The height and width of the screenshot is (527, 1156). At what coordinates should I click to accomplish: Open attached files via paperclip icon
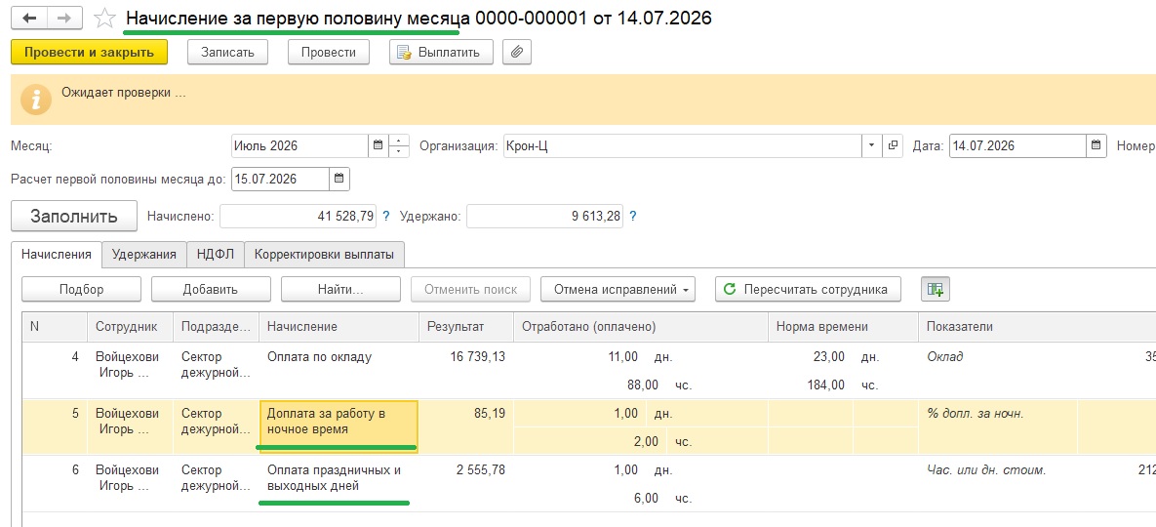[x=517, y=53]
